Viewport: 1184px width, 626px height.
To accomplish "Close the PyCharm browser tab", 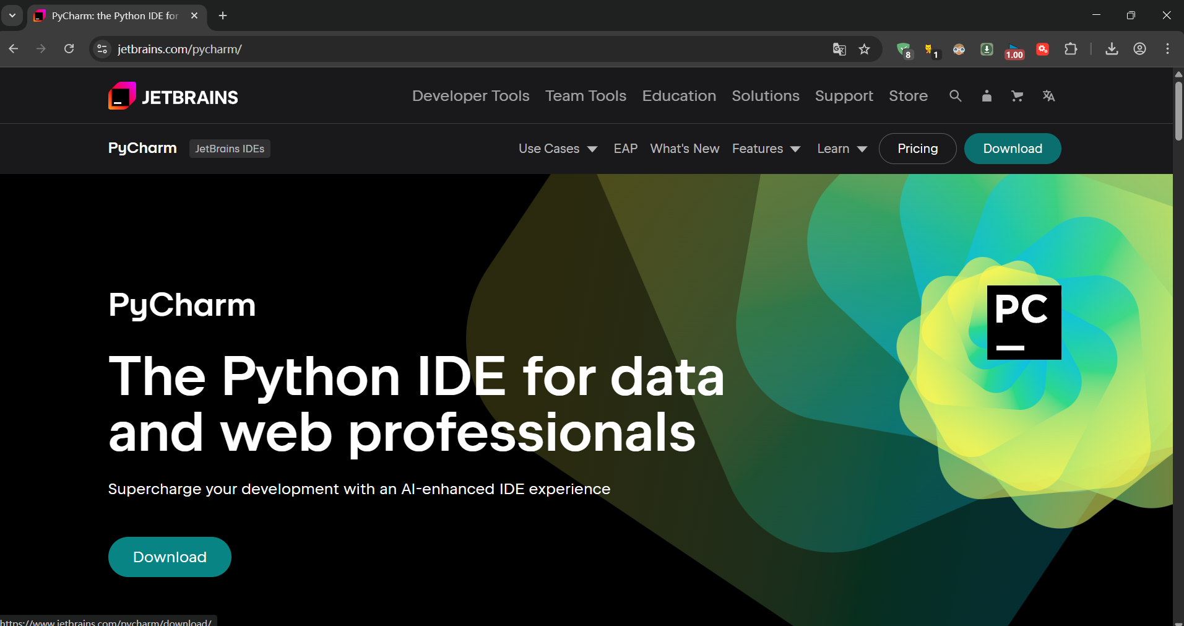I will tap(194, 15).
